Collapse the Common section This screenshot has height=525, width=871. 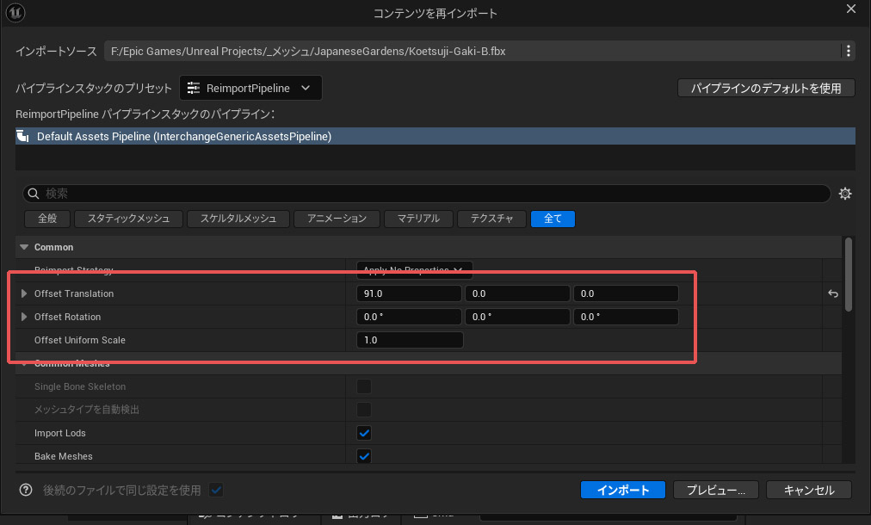point(24,248)
